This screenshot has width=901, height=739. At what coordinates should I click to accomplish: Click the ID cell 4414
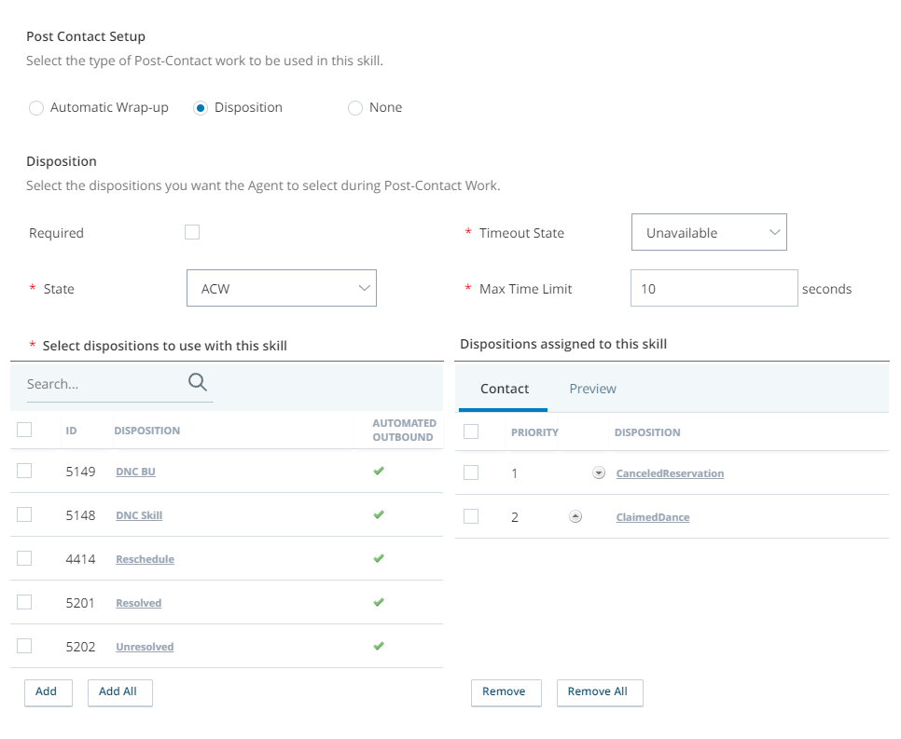80,559
